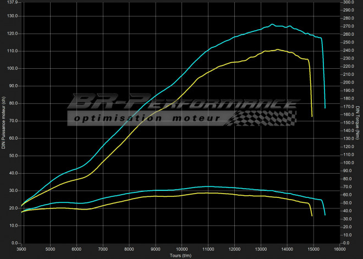
Task: Click the 100.0 value on the power axis
Action: (12, 69)
